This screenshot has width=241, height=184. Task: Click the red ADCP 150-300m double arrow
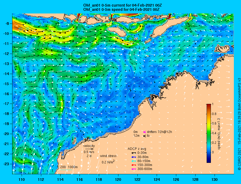[134, 165]
